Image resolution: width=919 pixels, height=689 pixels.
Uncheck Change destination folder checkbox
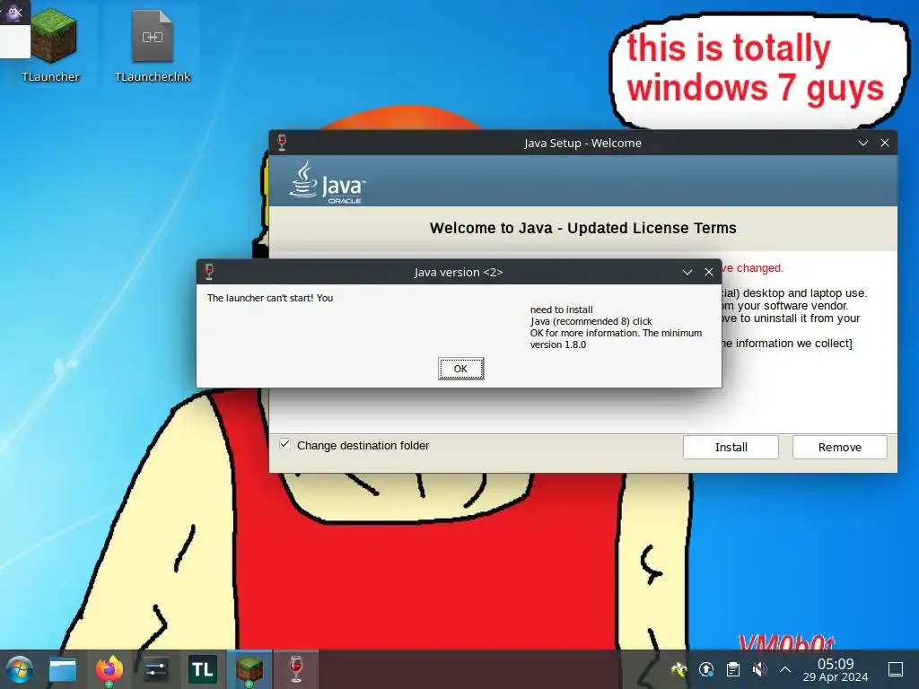point(284,444)
